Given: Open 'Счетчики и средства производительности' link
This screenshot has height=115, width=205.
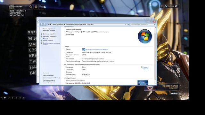Looking at the screenshot, I should click(x=49, y=81).
